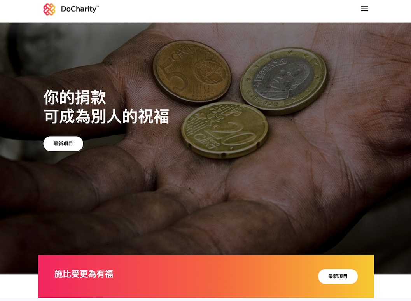Click the 你的捐款 headline line
The height and width of the screenshot is (301, 411).
click(x=75, y=97)
